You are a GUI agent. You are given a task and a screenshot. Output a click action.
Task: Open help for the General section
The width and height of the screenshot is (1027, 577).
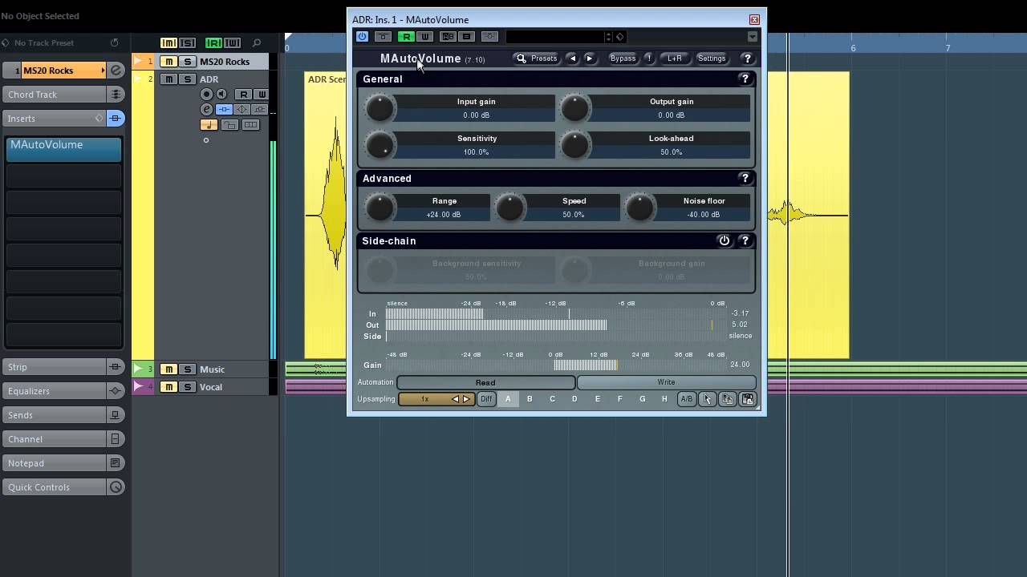coord(745,79)
